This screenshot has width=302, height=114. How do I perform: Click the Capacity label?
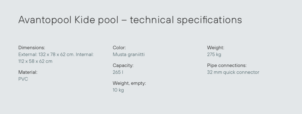pyautogui.click(x=123, y=66)
